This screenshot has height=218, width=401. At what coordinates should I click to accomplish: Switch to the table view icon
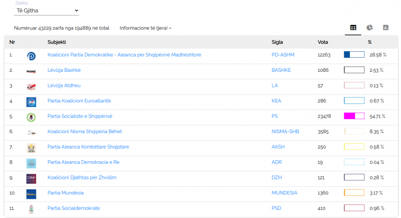pyautogui.click(x=353, y=28)
